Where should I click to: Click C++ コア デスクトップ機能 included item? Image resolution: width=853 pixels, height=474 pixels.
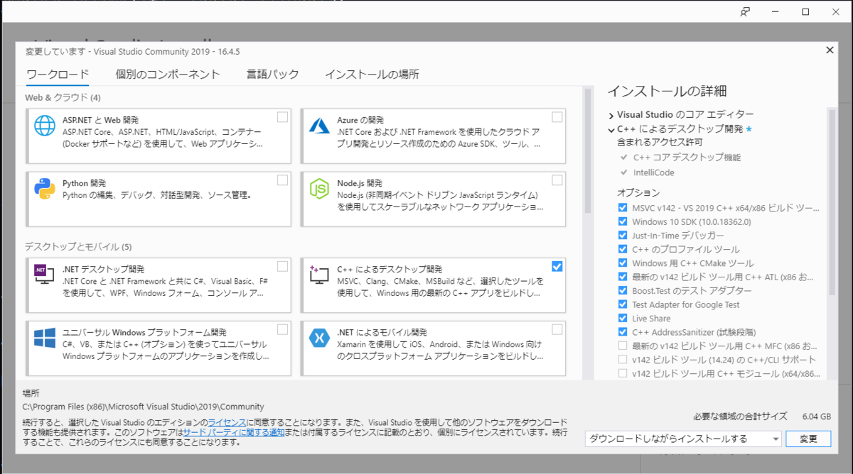point(687,158)
